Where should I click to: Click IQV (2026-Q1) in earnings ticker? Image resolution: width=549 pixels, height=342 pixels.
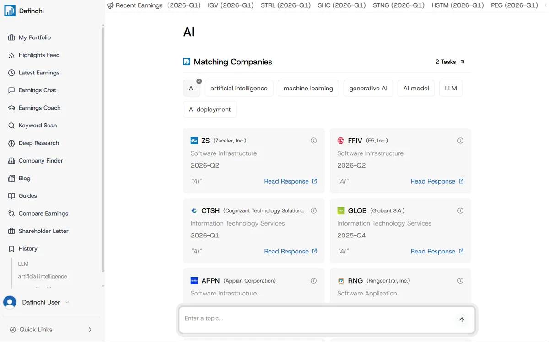tap(231, 5)
